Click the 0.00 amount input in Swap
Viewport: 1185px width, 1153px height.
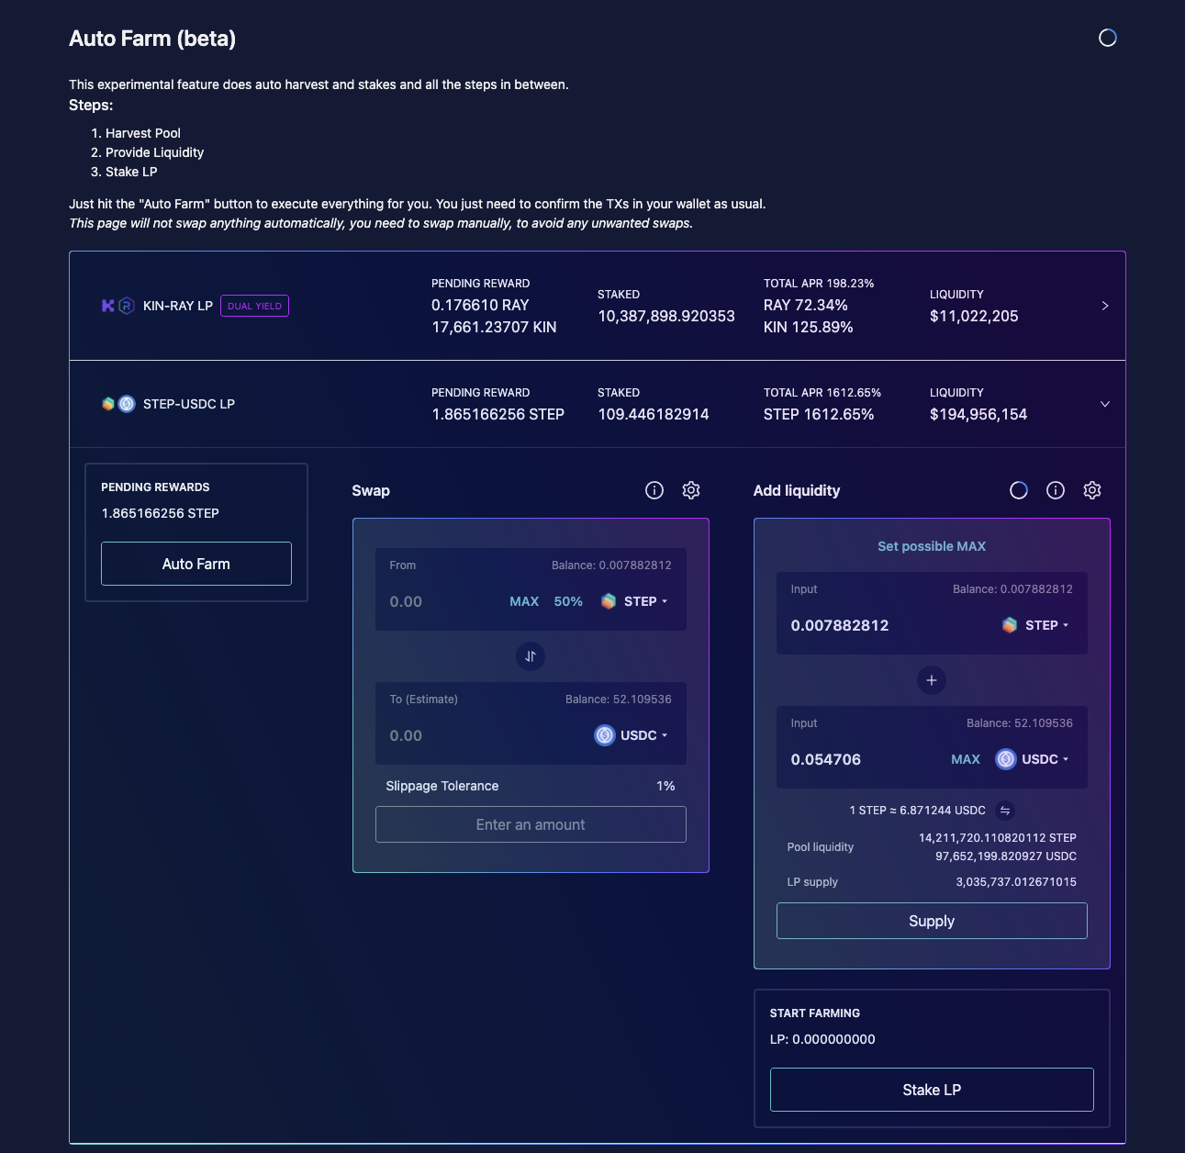(407, 601)
